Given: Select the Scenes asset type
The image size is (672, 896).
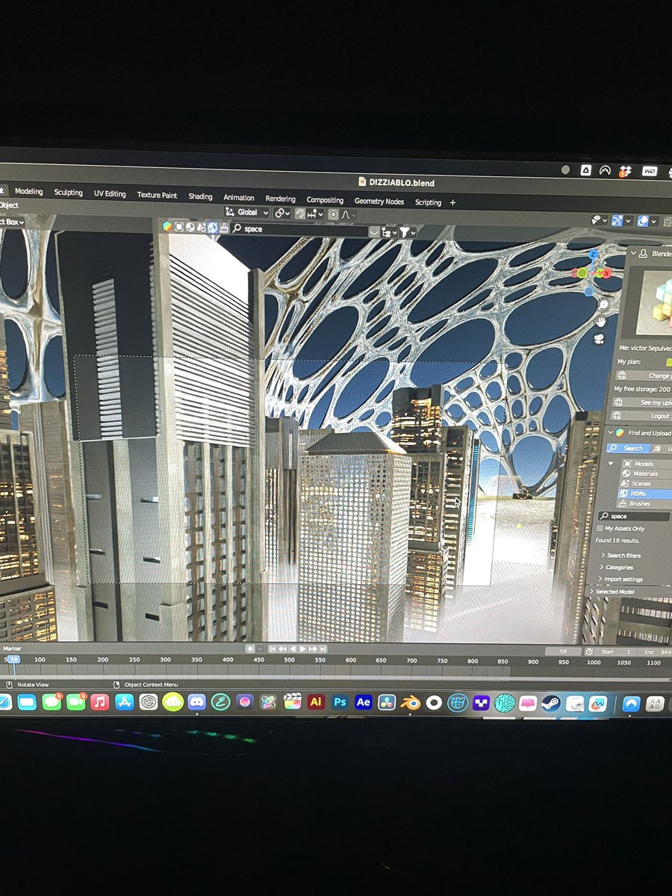Looking at the screenshot, I should 646,484.
